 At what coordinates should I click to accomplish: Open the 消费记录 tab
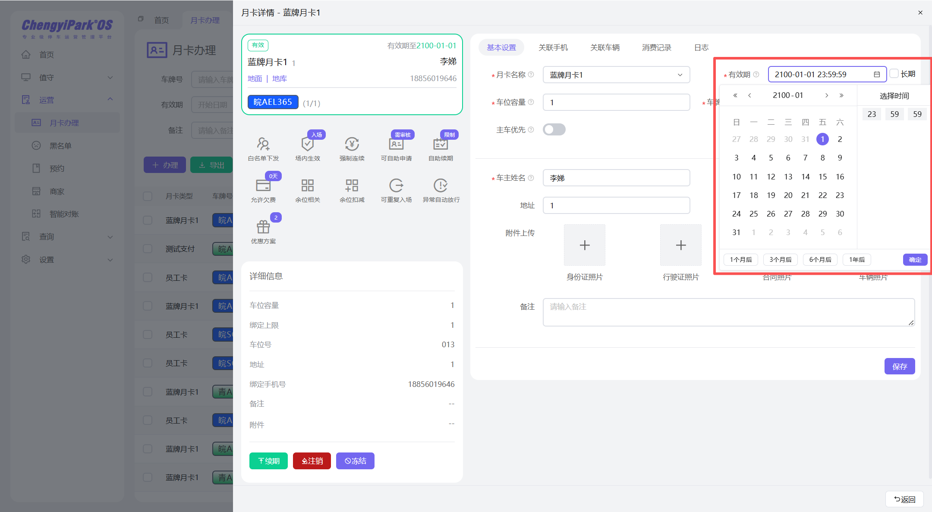pyautogui.click(x=656, y=47)
